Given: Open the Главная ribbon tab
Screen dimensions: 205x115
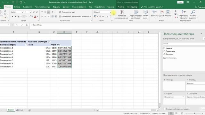Looking at the screenshot, I should click(x=8, y=7).
